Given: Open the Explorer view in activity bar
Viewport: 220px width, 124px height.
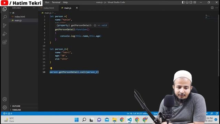Looking at the screenshot, I should coord(4,9).
